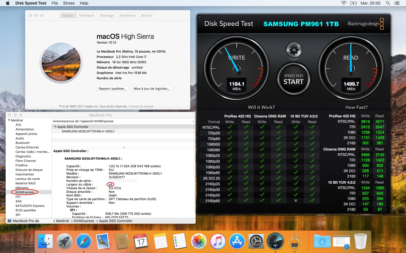This screenshot has width=406, height=253.
Task: Open Photos pinwheel icon in Dock
Action: tap(199, 241)
